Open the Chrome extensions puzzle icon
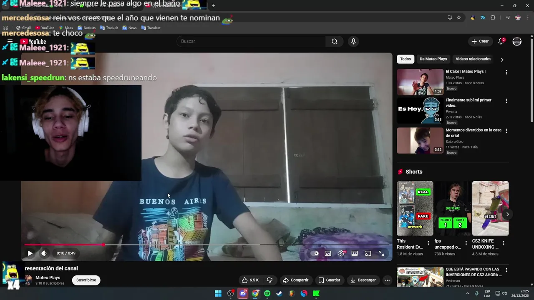The height and width of the screenshot is (300, 534). pos(493,17)
